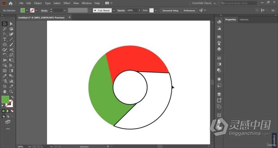Open fill color dropdown in control bar
Screen dimensions: 278x148
[27, 10]
